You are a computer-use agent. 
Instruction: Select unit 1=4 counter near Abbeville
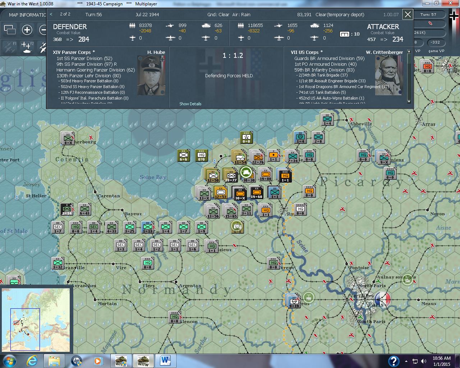pyautogui.click(x=327, y=119)
